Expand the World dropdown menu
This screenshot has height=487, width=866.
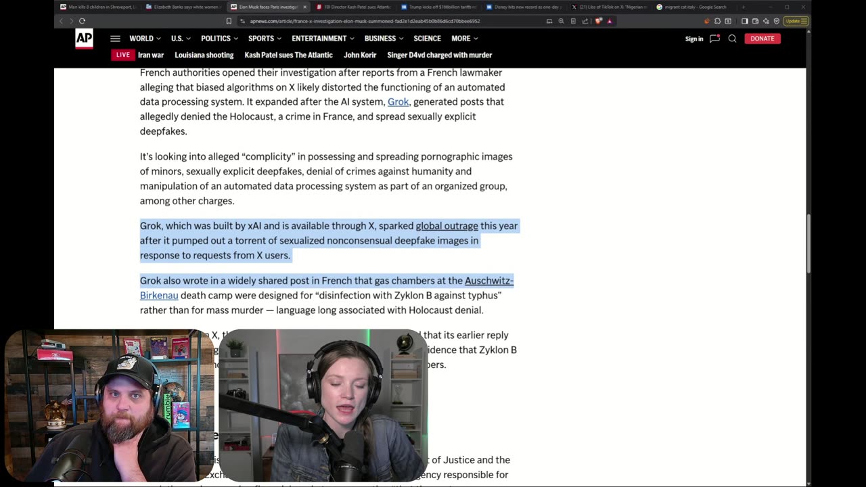click(145, 39)
